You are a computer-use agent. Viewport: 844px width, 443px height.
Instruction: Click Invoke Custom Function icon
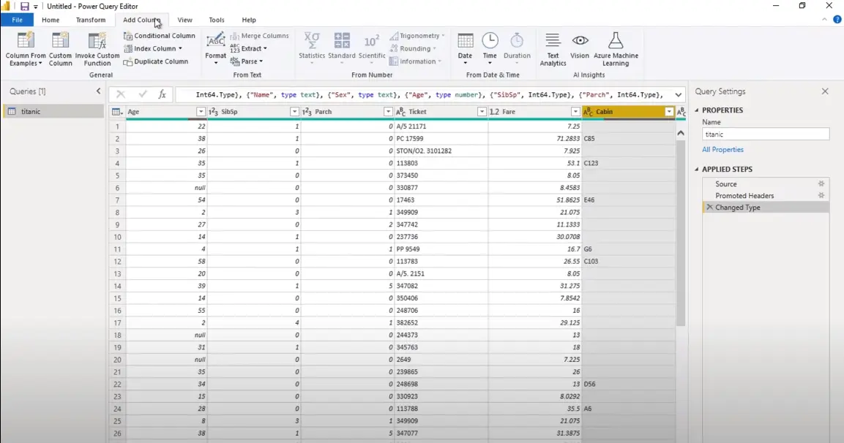pyautogui.click(x=97, y=42)
